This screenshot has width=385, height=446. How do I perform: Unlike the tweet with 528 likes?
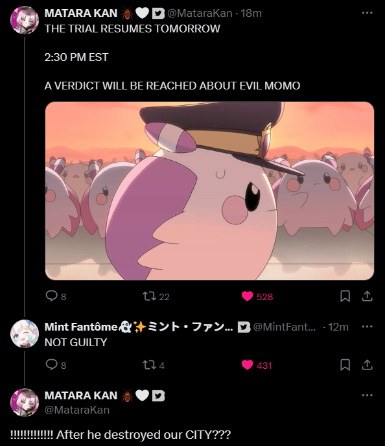click(247, 296)
